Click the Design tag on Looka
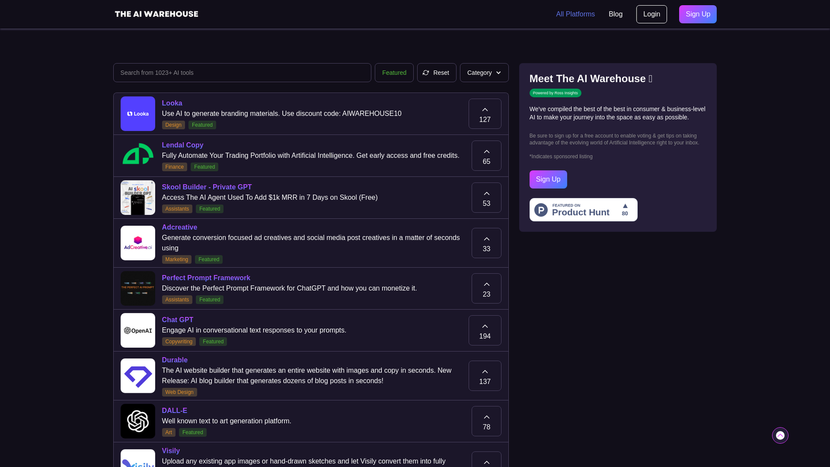The height and width of the screenshot is (467, 830). coord(173,125)
